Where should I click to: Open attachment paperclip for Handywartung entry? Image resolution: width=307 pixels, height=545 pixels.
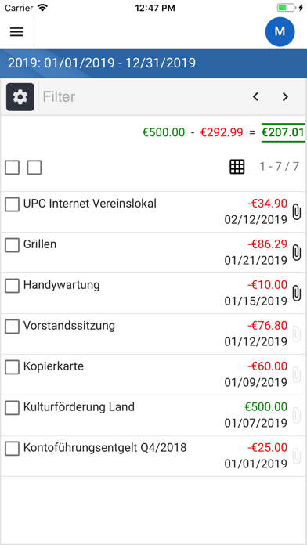pos(296,293)
